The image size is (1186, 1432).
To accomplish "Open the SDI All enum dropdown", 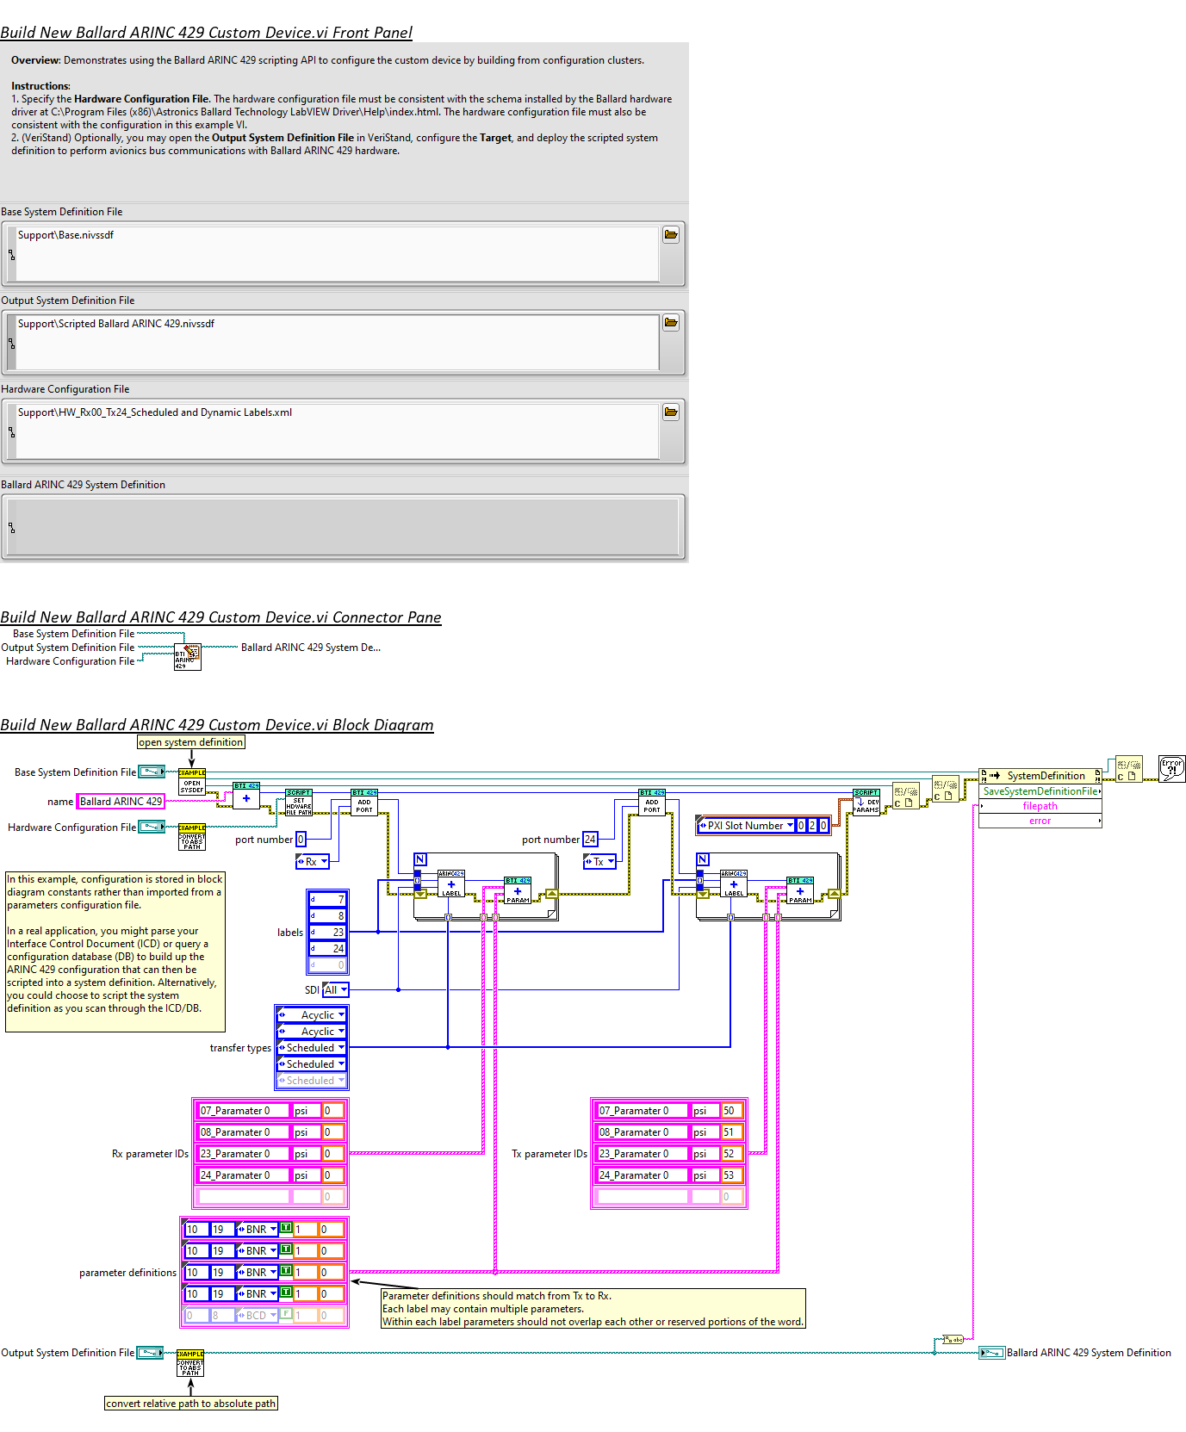I will point(336,989).
